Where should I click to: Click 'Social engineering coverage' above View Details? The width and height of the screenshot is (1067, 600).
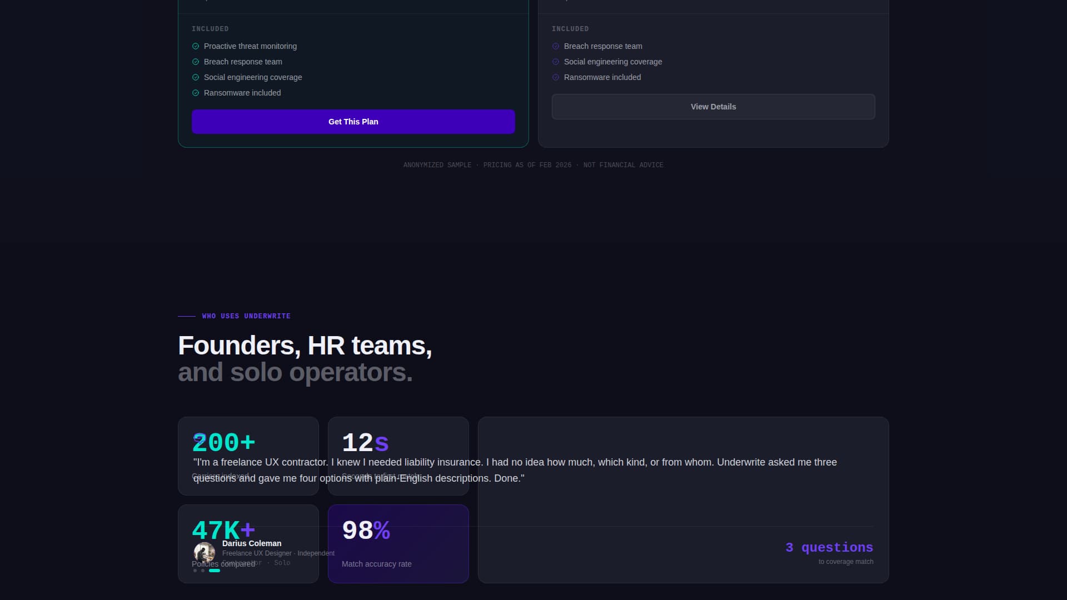613,62
